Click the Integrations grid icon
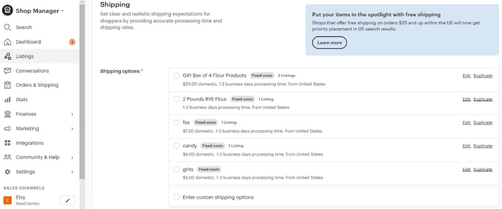The image size is (502, 209). tap(7, 143)
